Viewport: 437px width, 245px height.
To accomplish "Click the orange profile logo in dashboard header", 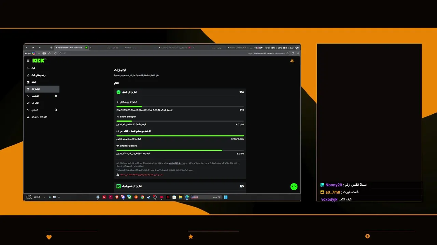I will tap(292, 61).
